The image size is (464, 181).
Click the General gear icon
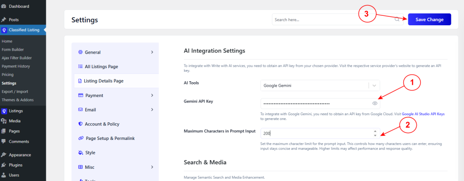point(80,52)
